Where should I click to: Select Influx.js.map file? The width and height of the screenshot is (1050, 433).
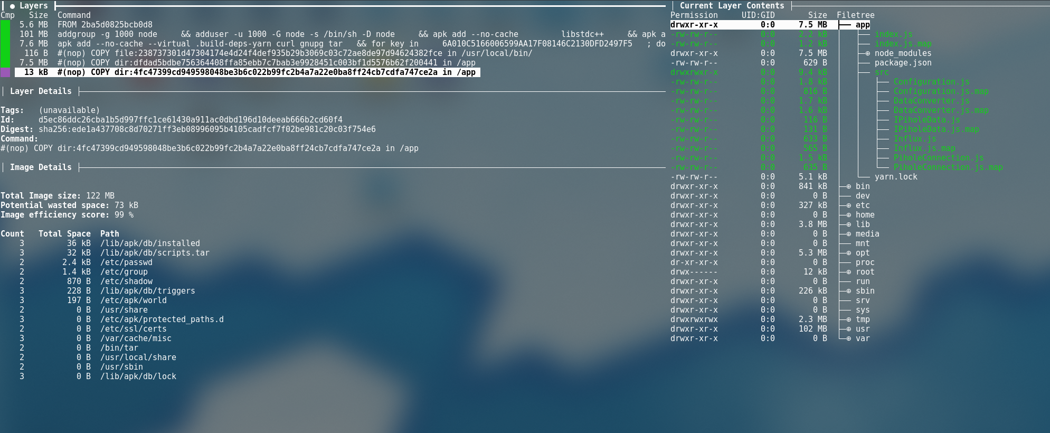coord(924,148)
